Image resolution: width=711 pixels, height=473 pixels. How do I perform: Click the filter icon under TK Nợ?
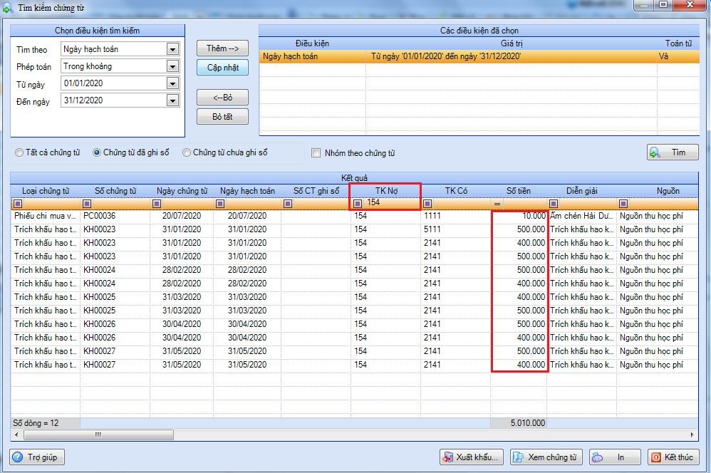tap(358, 204)
